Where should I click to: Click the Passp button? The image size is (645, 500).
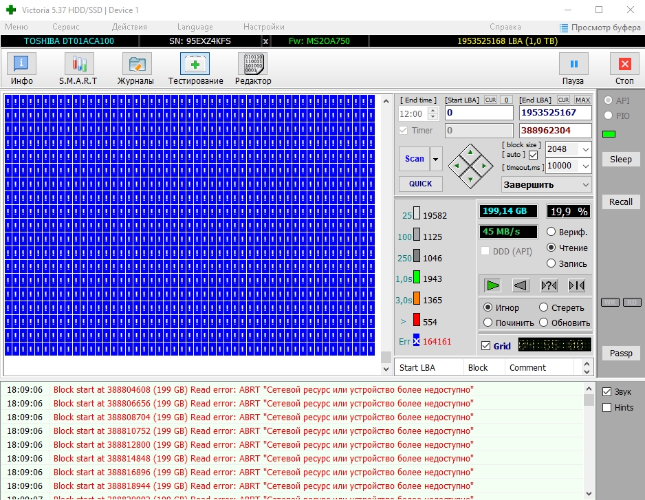click(x=620, y=353)
